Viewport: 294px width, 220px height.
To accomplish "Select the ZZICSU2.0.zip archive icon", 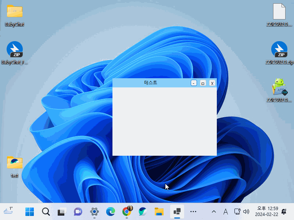I will 279,49.
